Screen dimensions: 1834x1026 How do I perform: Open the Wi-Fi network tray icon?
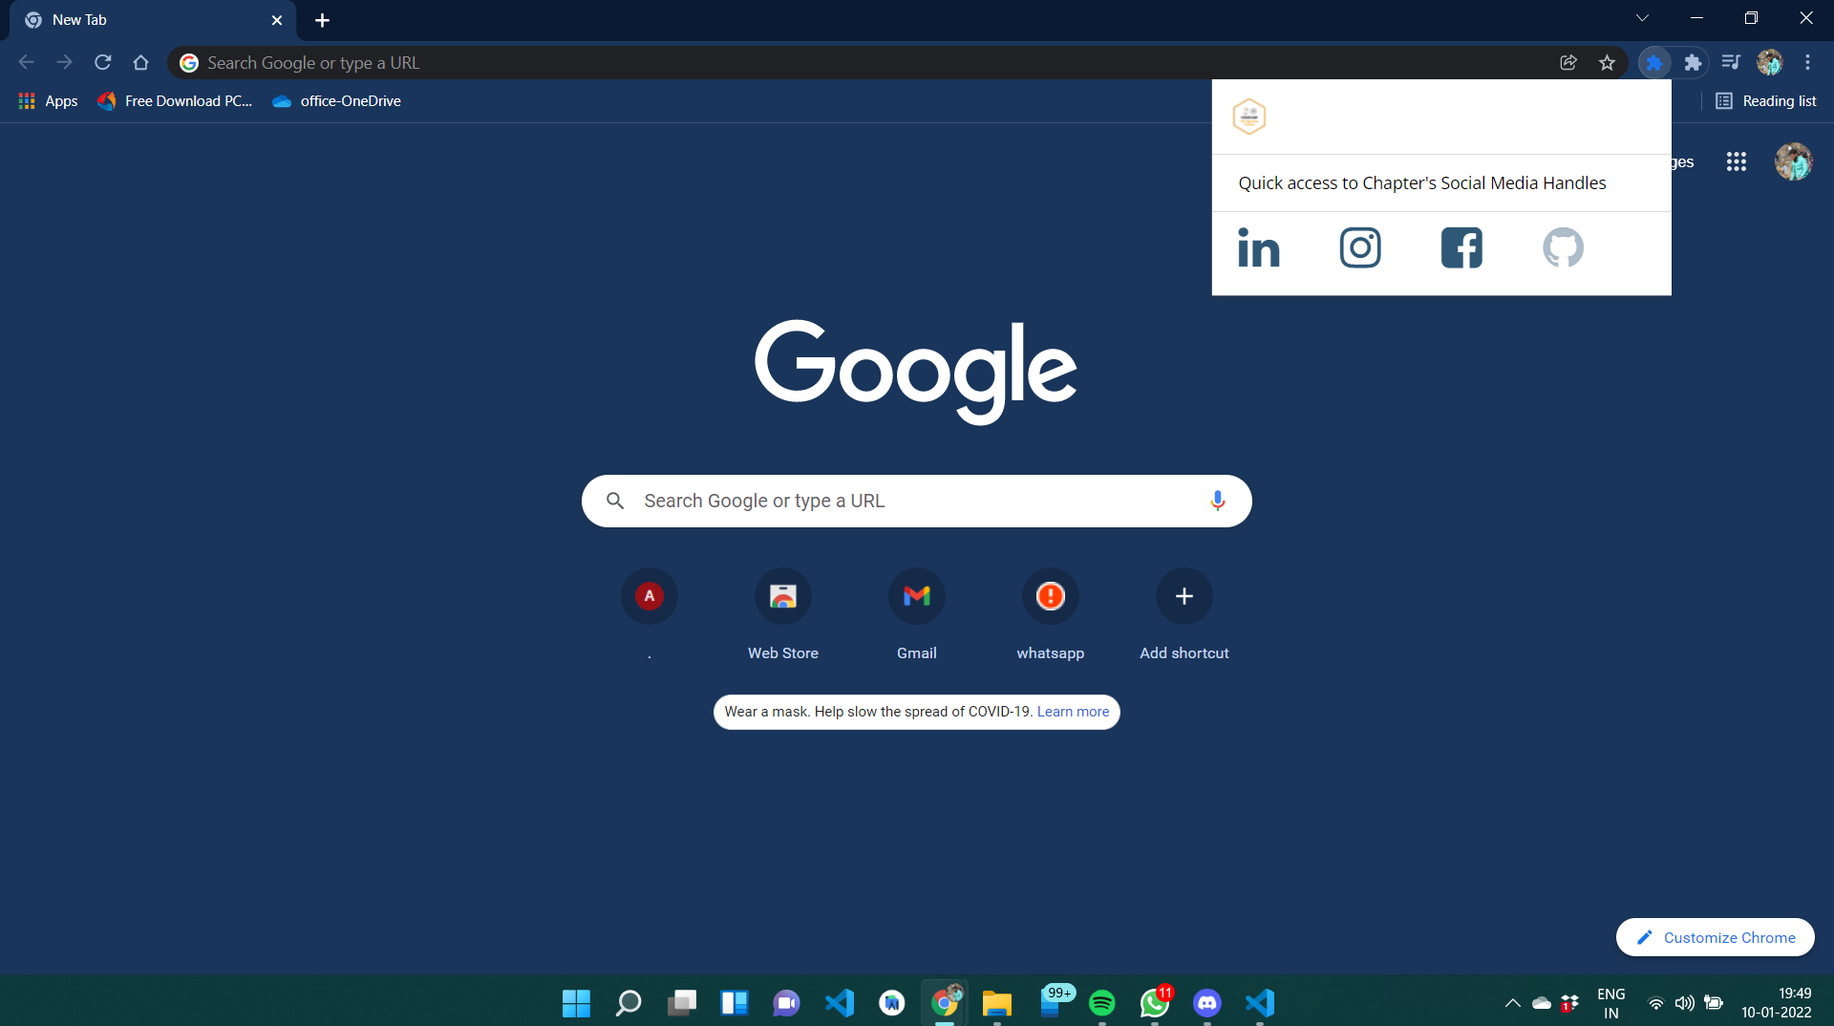coord(1656,1003)
